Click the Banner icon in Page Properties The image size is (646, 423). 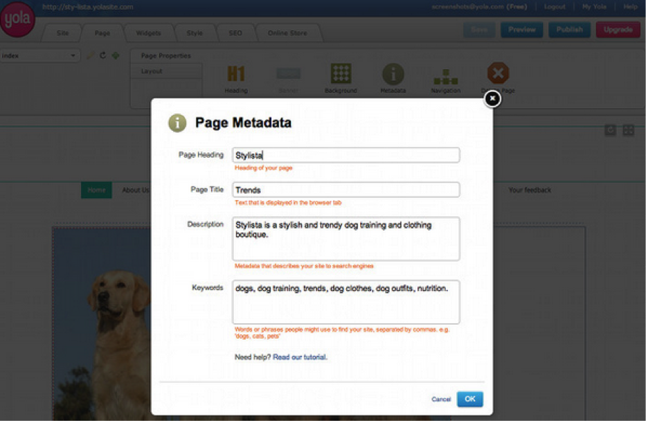click(x=288, y=73)
